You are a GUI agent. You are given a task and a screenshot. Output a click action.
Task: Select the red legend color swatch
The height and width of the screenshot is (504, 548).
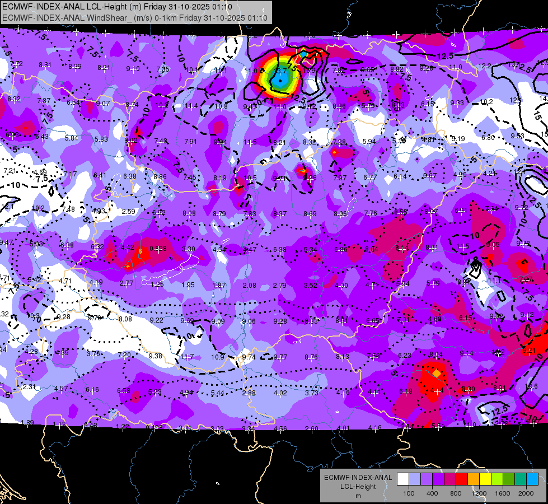462,479
